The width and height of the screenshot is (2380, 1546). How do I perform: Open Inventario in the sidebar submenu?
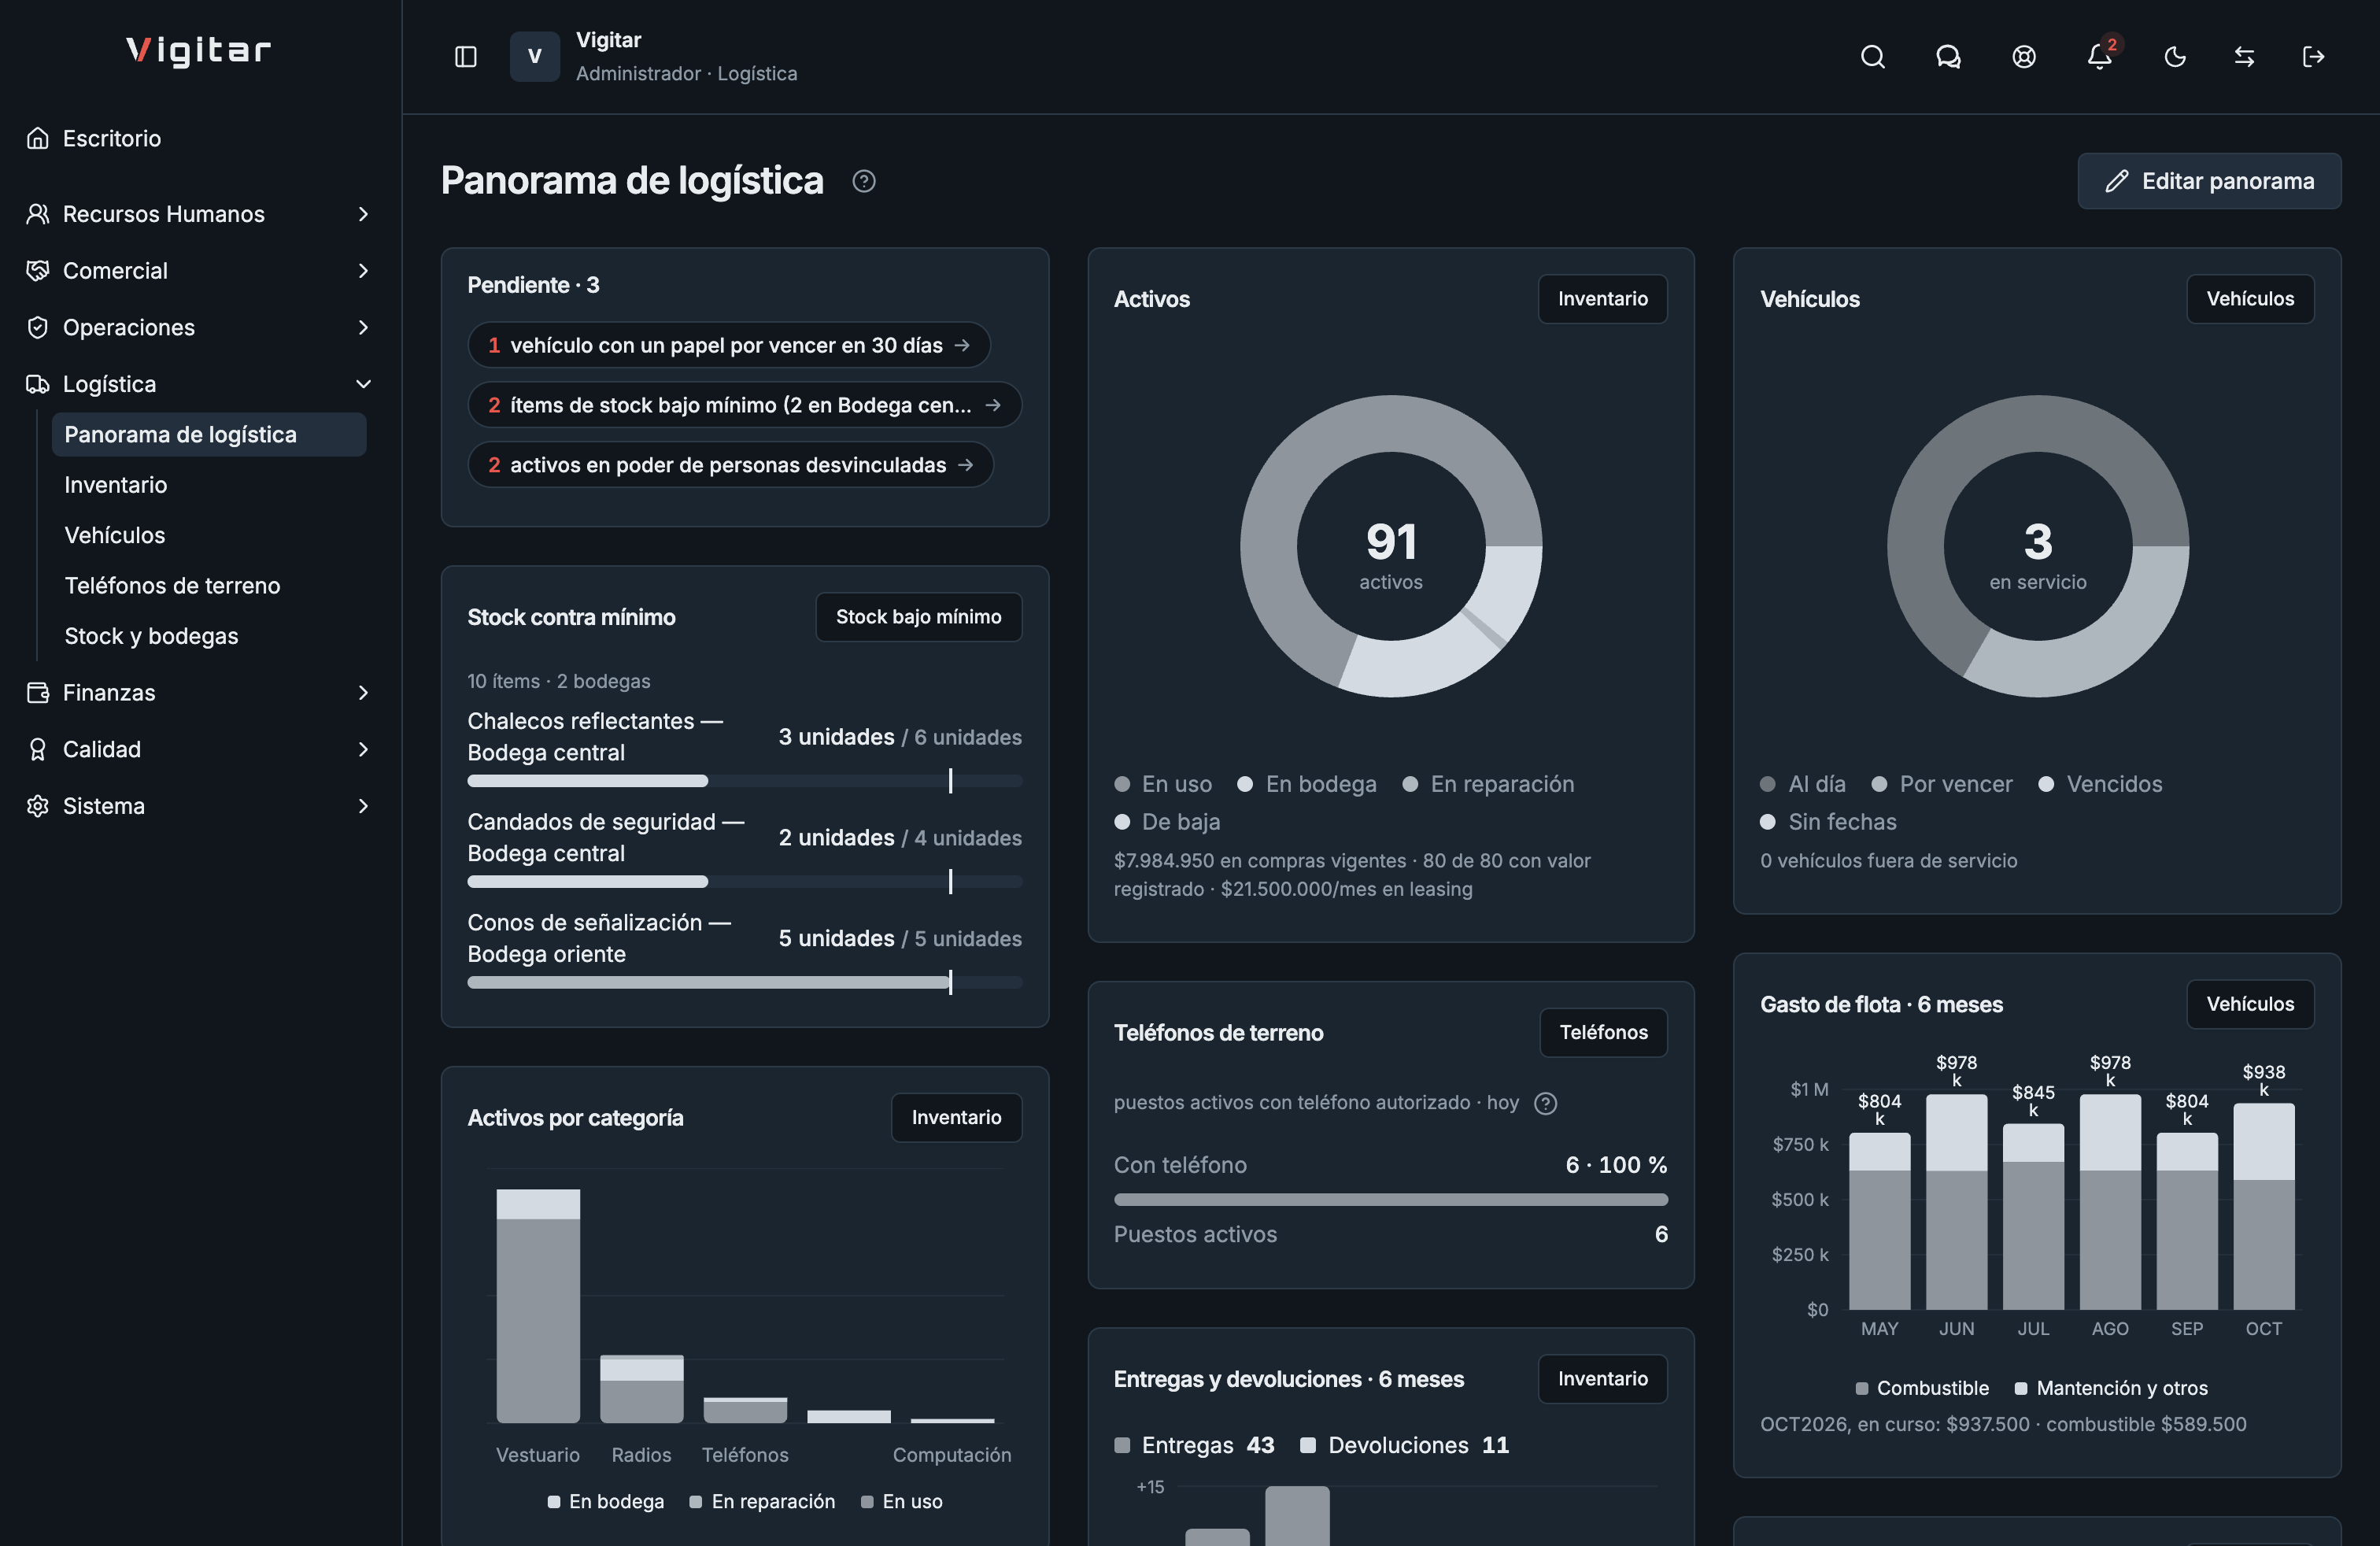[209, 485]
